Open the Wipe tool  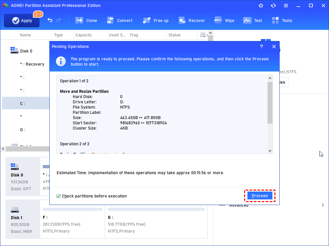pyautogui.click(x=224, y=20)
